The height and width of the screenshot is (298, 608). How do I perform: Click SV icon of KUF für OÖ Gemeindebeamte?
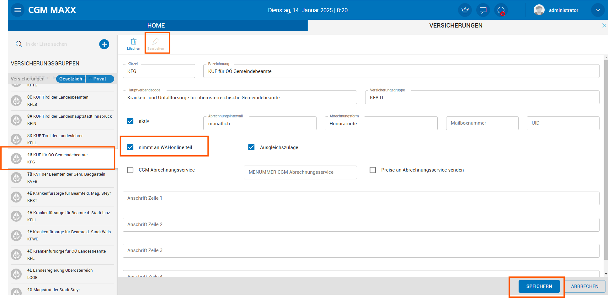pos(16,158)
